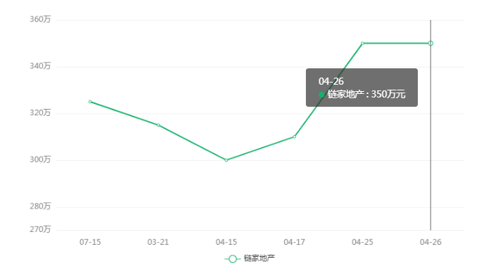
Task: Click the 03-21 x-axis label
Action: tap(158, 242)
